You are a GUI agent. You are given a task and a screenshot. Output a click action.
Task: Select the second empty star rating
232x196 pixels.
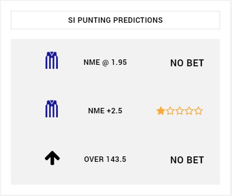(170, 111)
